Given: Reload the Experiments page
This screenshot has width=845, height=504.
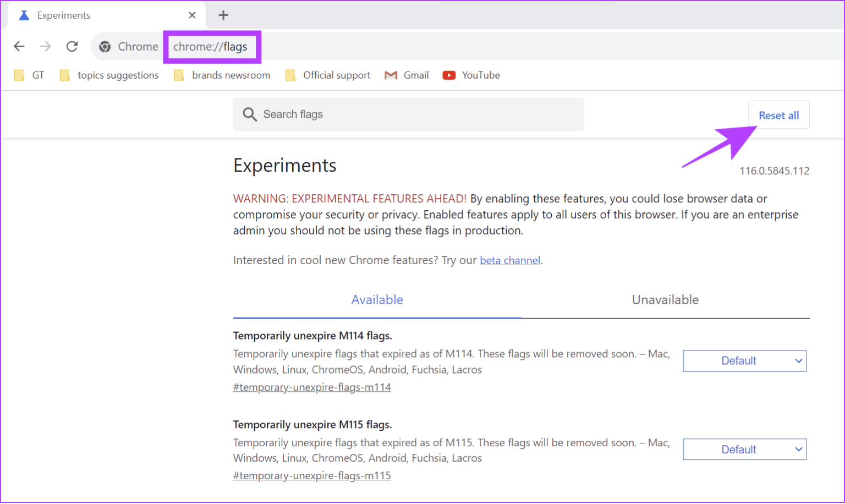Looking at the screenshot, I should click(x=72, y=46).
